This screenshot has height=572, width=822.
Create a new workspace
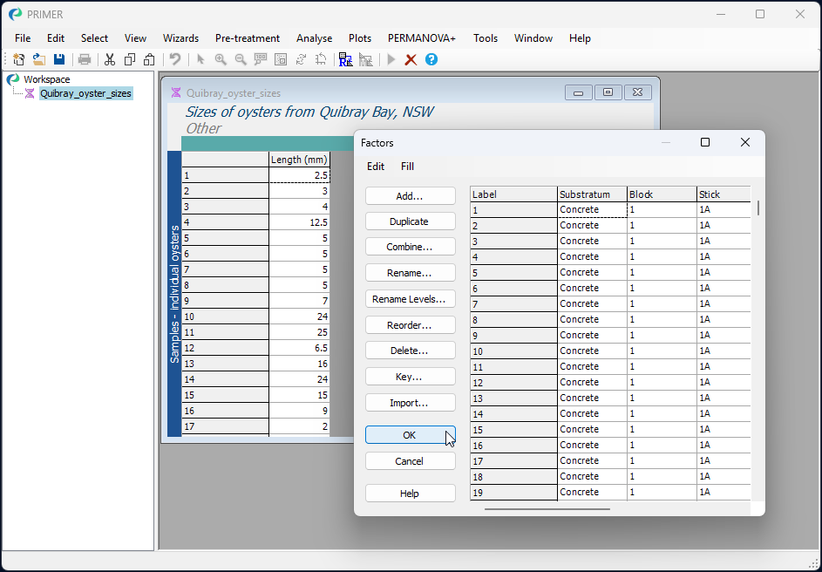tap(17, 59)
